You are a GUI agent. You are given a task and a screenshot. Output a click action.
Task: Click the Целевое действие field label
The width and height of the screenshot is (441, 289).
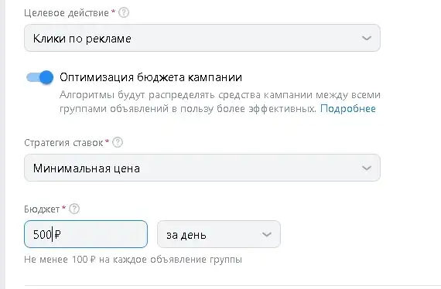click(67, 13)
